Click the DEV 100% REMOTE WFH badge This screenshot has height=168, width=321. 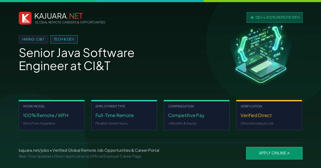pyautogui.click(x=274, y=17)
